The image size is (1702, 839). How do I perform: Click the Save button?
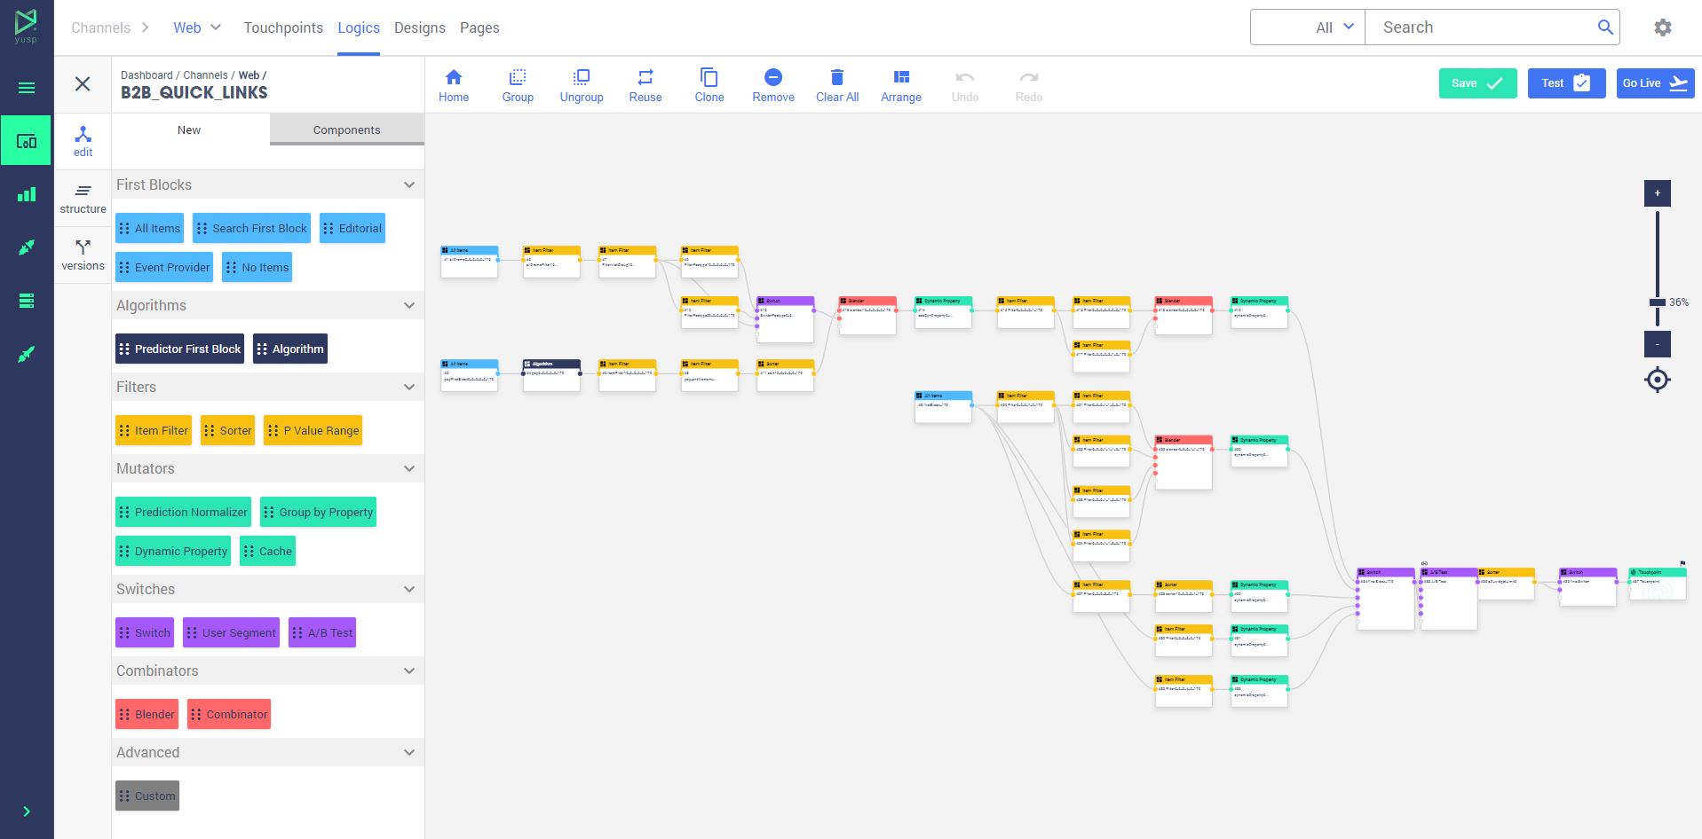[1477, 83]
